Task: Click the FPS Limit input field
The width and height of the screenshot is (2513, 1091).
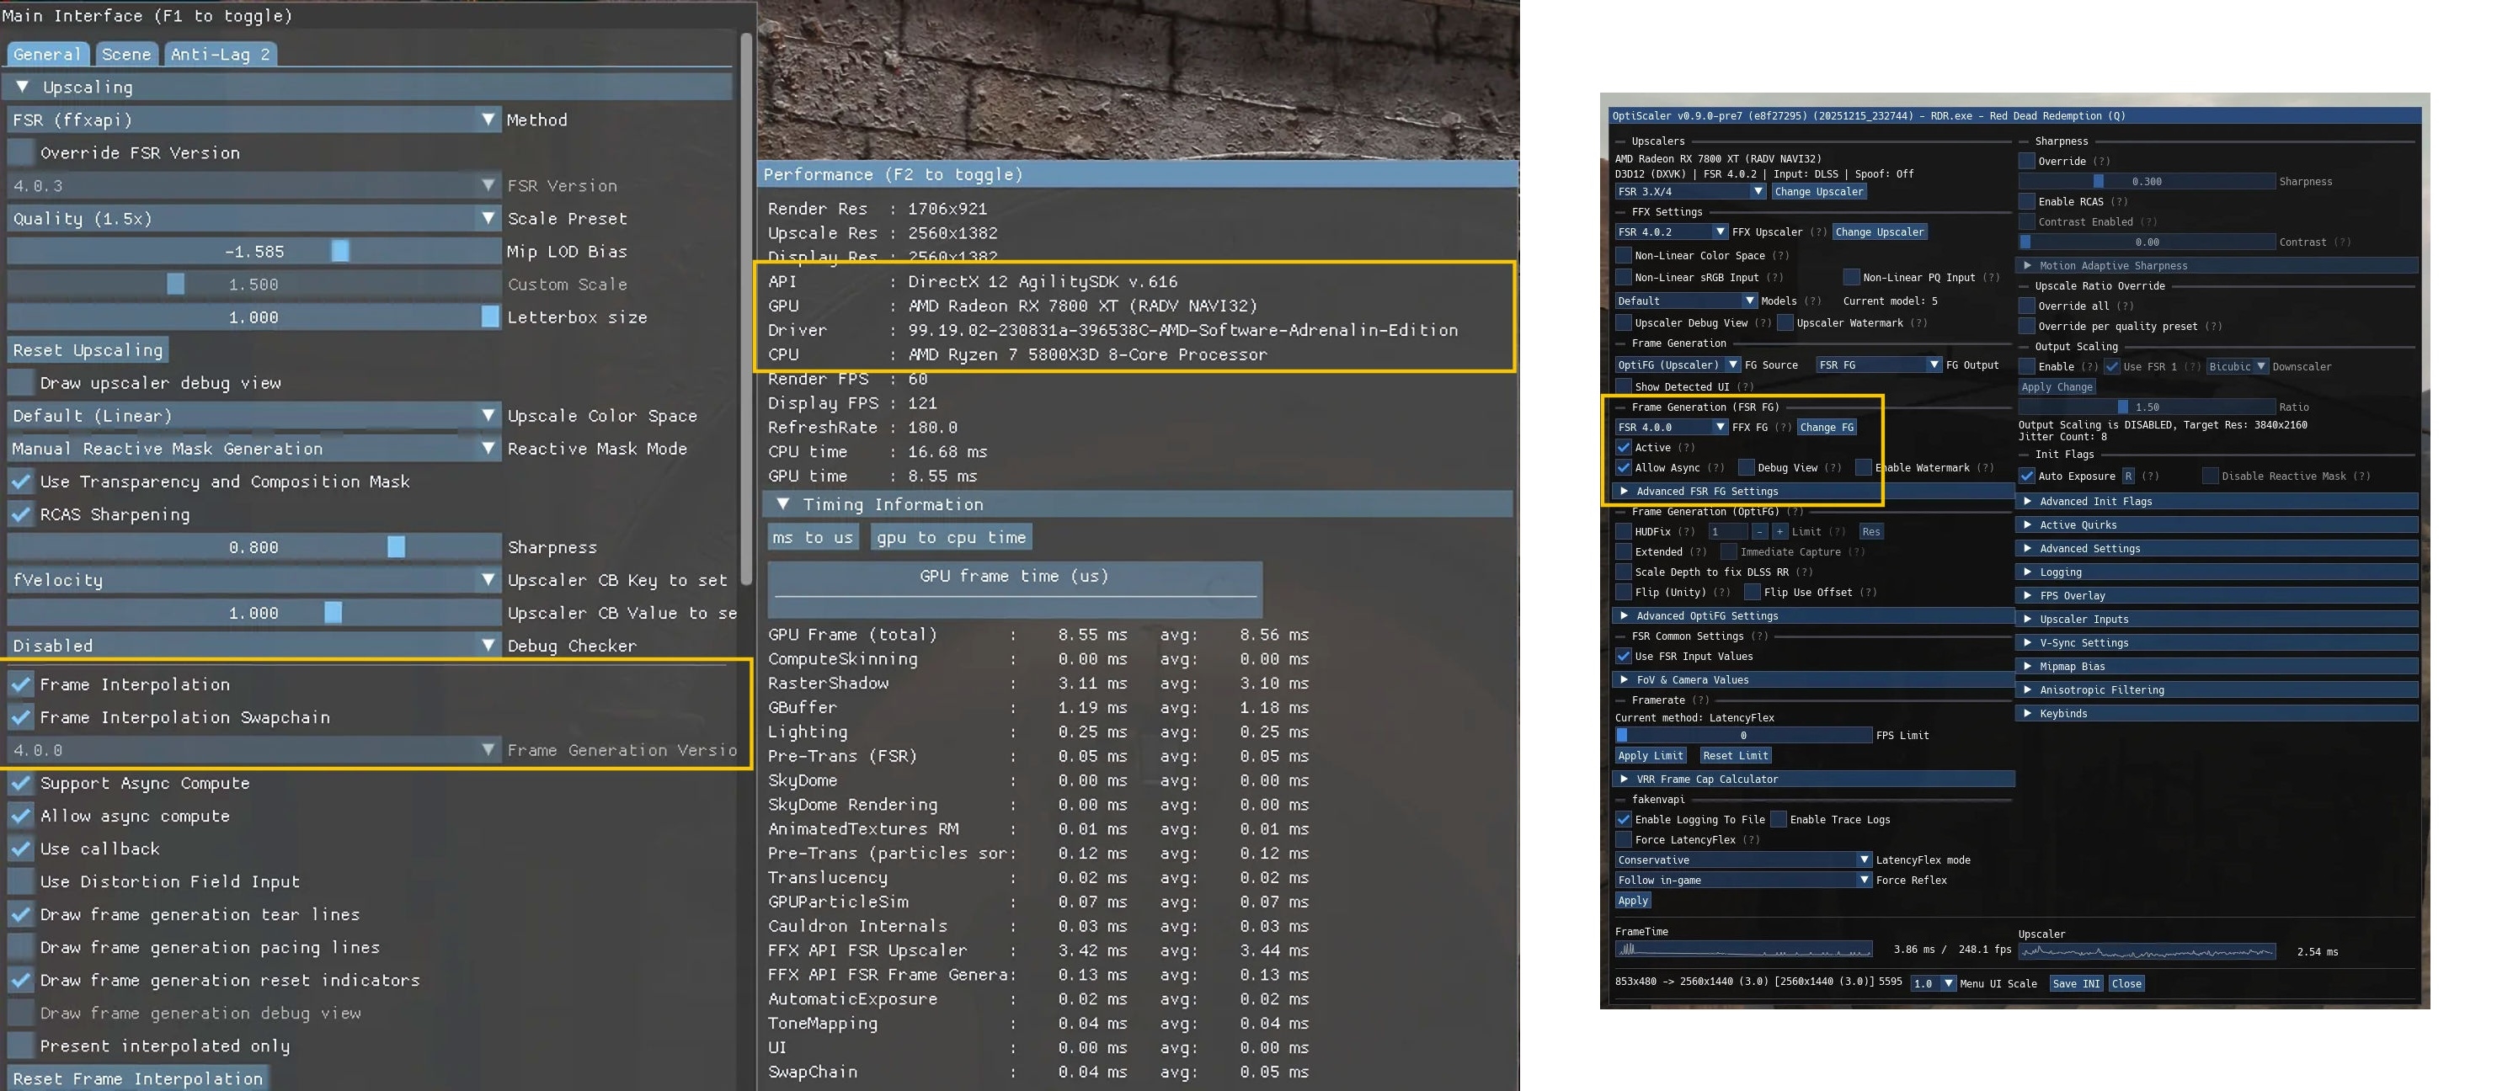Action: coord(1743,735)
